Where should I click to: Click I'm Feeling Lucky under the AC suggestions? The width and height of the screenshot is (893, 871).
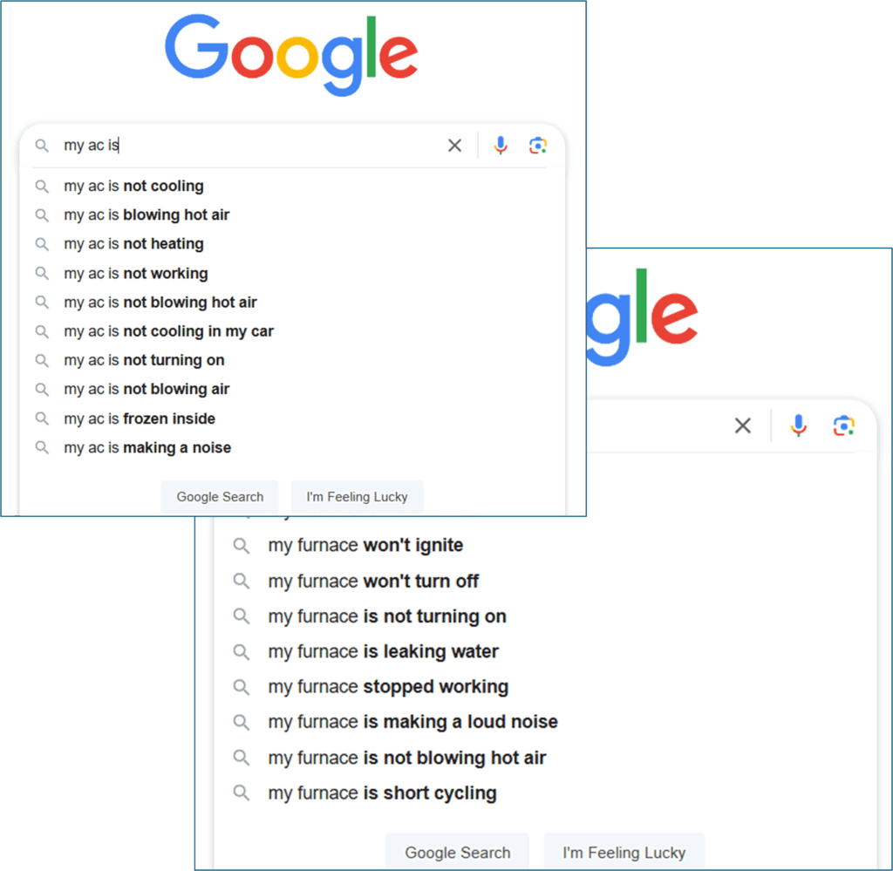point(357,497)
